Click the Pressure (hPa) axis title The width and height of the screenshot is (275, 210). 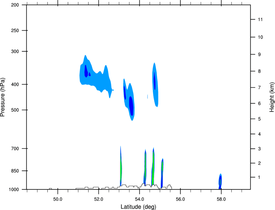tap(3, 97)
